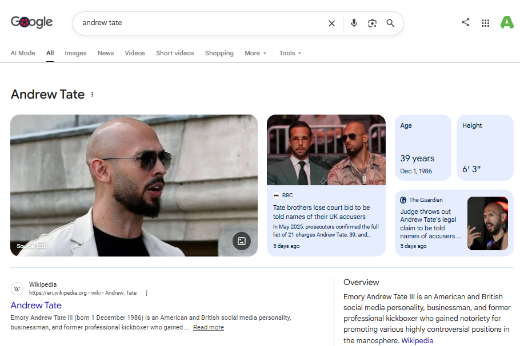Click the Dec 1, 1986 birth date text
The height and width of the screenshot is (346, 520).
pos(416,171)
